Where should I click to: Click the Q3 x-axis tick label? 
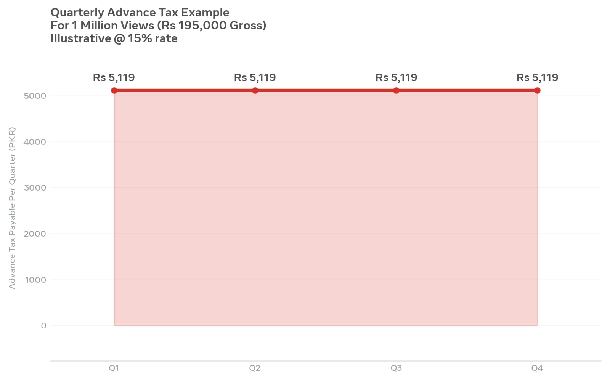pos(396,368)
